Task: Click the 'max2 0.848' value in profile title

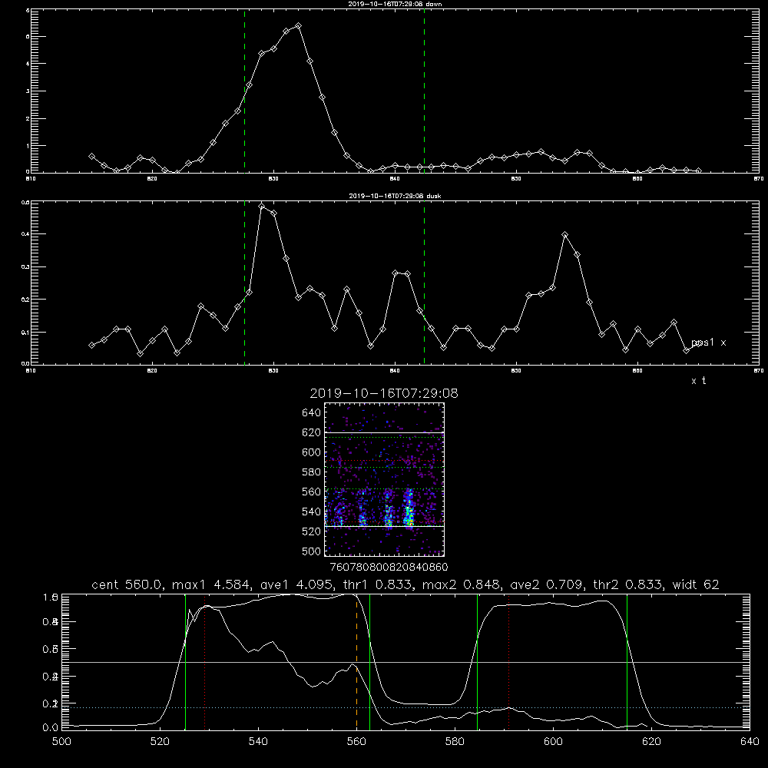Action: click(461, 584)
